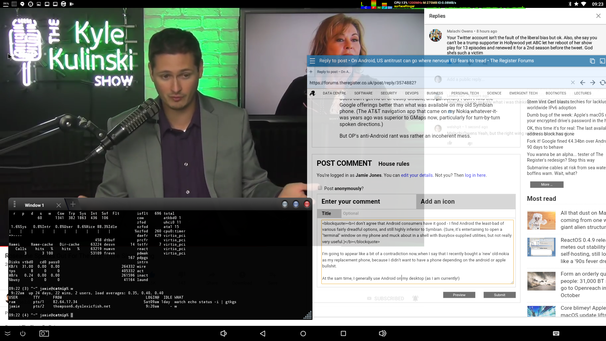Tap the screenshot camera icon in navbar
Viewport: 606px width, 341px height.
tap(44, 333)
